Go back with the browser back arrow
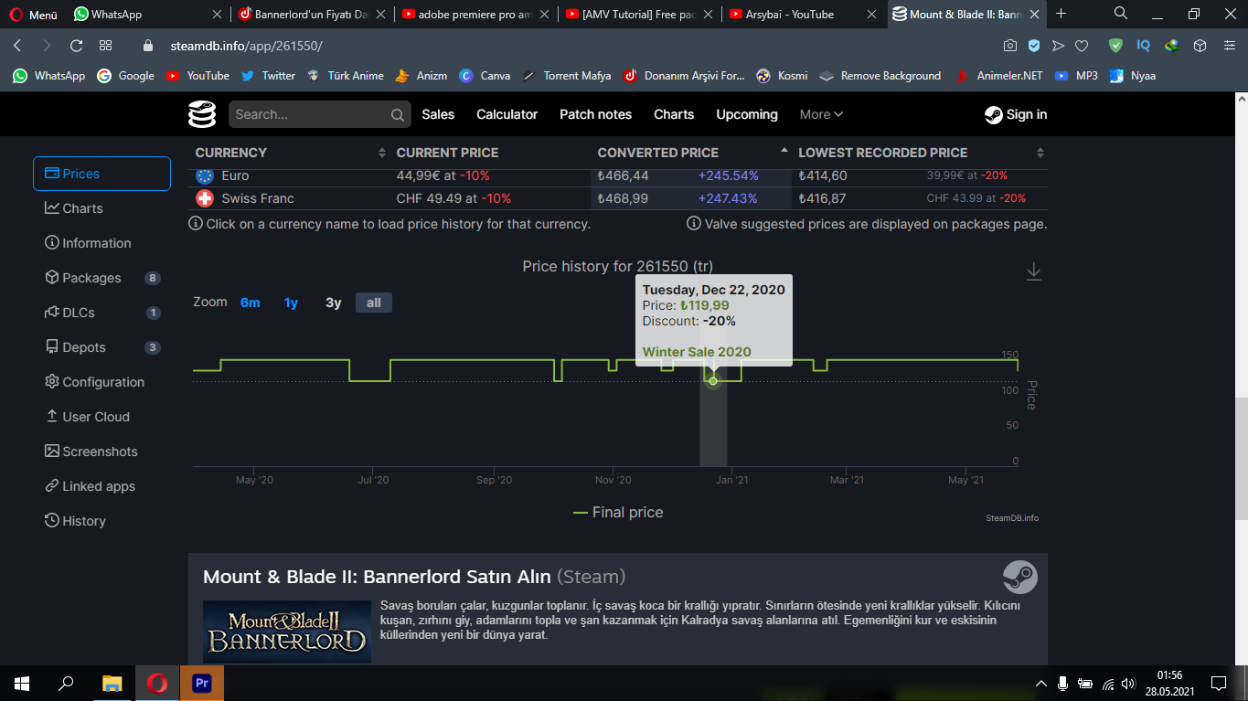Image resolution: width=1248 pixels, height=701 pixels. tap(17, 46)
